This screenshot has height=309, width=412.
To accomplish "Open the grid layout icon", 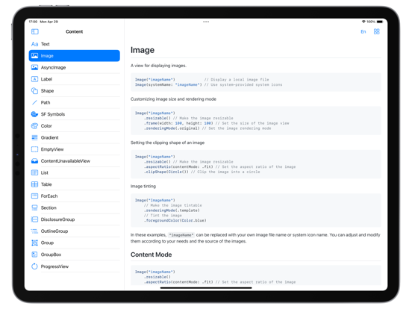I will (376, 31).
